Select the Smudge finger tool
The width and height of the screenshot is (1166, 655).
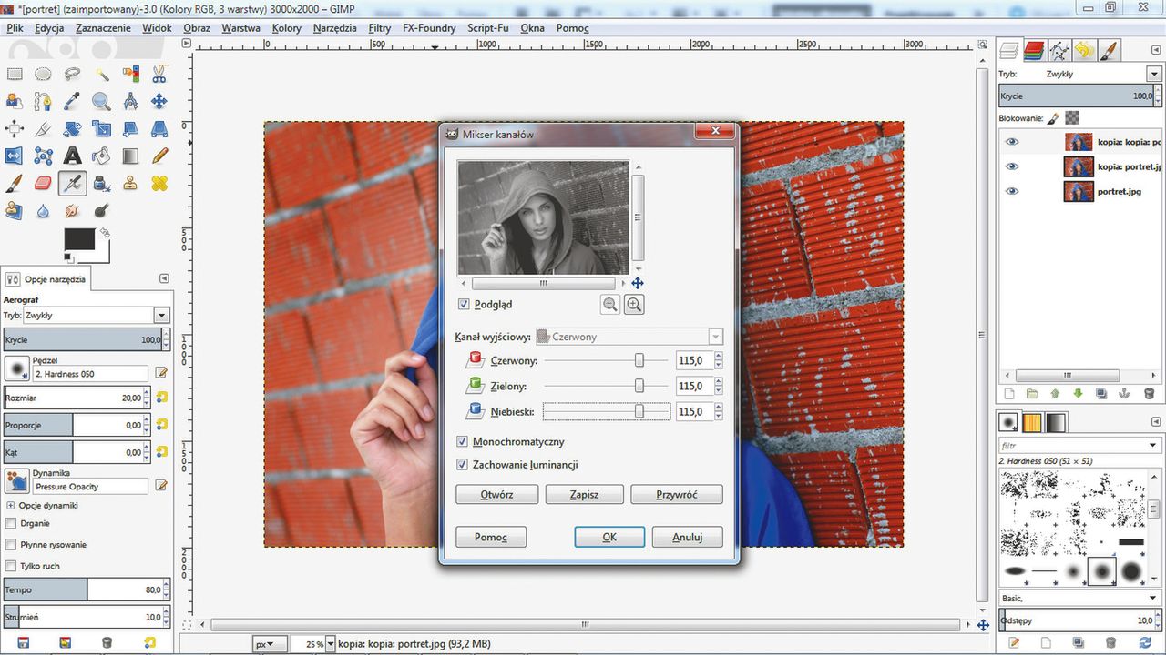coord(72,211)
